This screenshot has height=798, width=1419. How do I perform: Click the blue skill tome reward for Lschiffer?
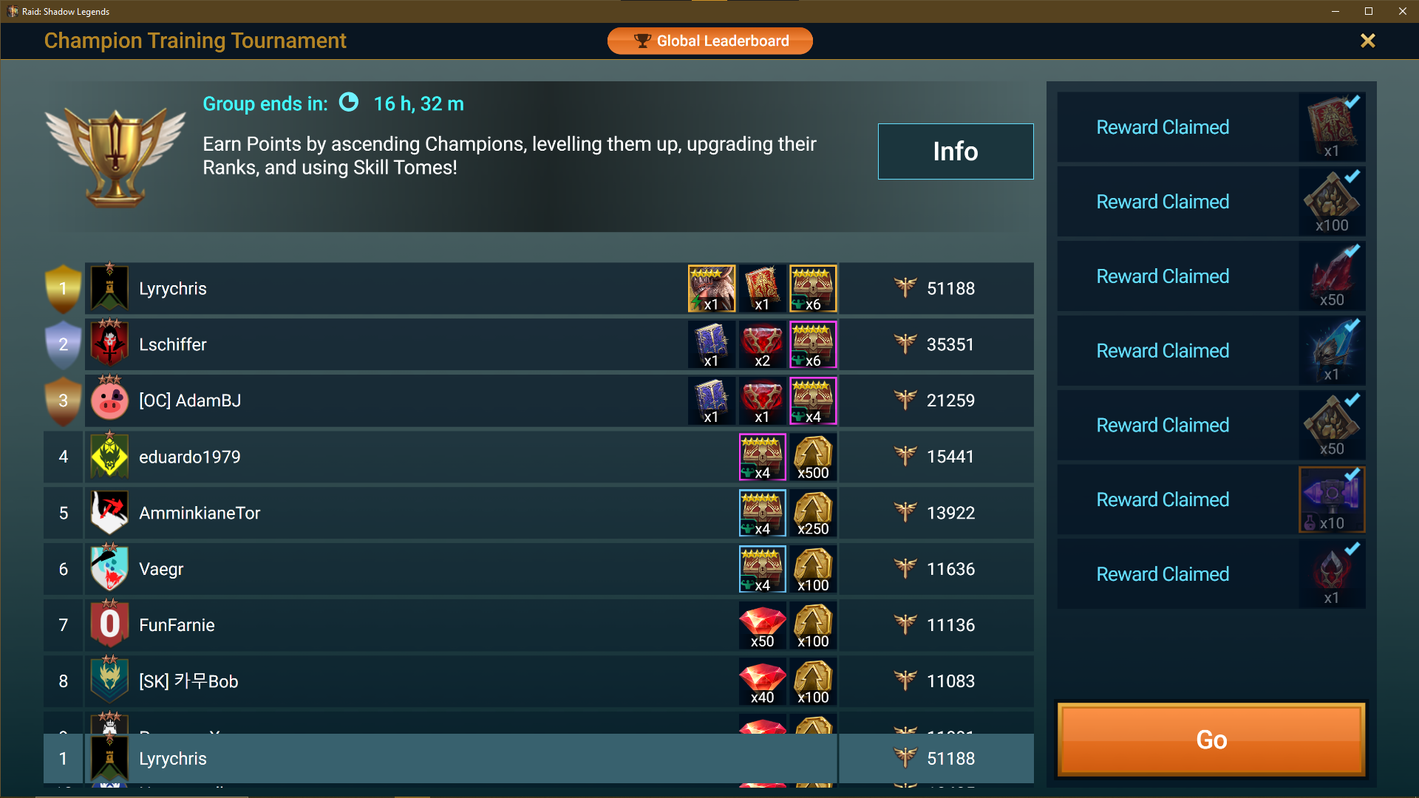pos(712,344)
